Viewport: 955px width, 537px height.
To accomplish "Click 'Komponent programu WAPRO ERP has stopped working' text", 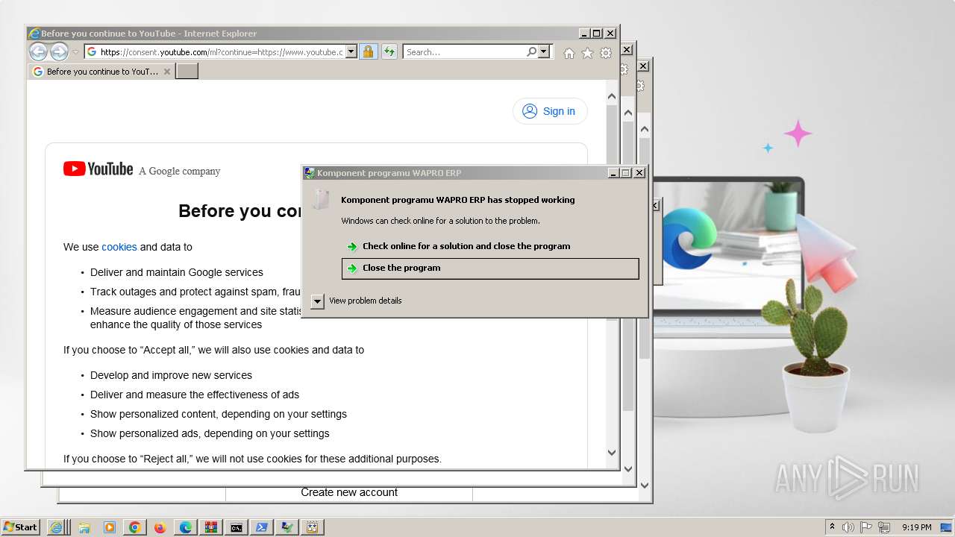I will (x=458, y=200).
